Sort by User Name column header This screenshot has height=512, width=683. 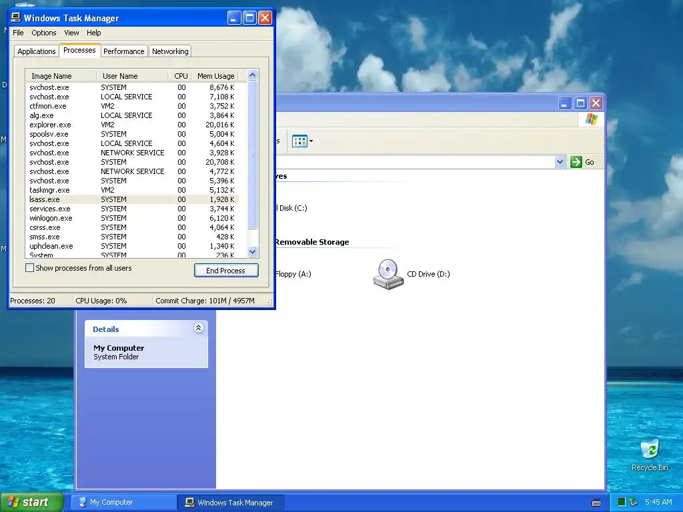tap(132, 76)
